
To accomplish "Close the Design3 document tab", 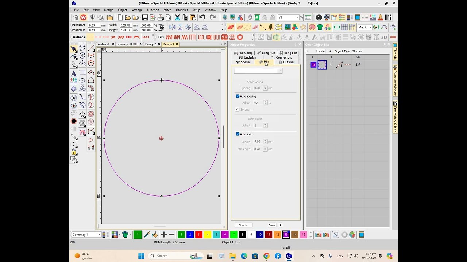I will tap(177, 44).
